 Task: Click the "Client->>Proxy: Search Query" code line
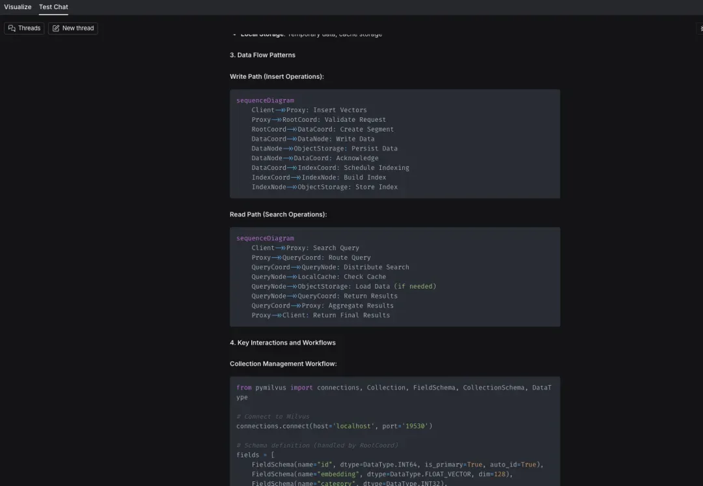(305, 248)
